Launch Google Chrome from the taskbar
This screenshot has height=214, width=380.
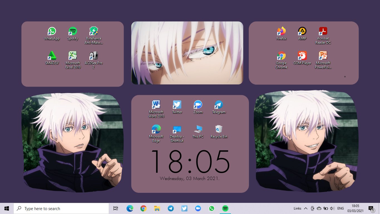pos(143,208)
